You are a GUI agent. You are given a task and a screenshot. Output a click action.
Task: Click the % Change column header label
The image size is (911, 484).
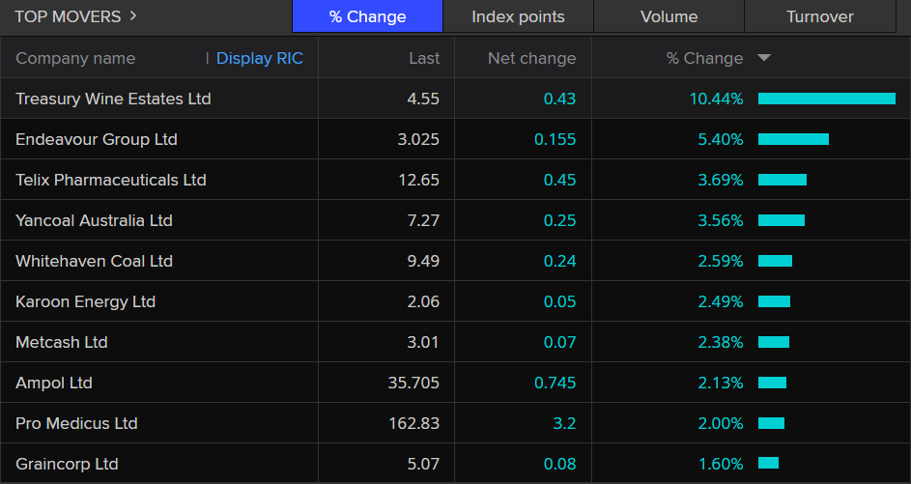(x=705, y=58)
